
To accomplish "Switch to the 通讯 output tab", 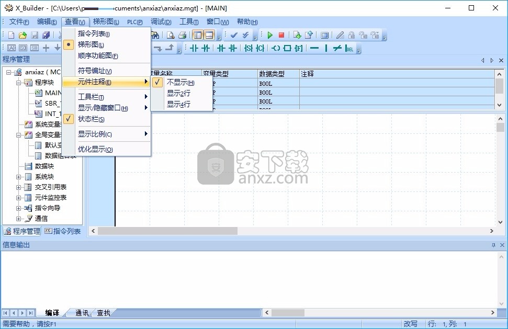I will (82, 313).
